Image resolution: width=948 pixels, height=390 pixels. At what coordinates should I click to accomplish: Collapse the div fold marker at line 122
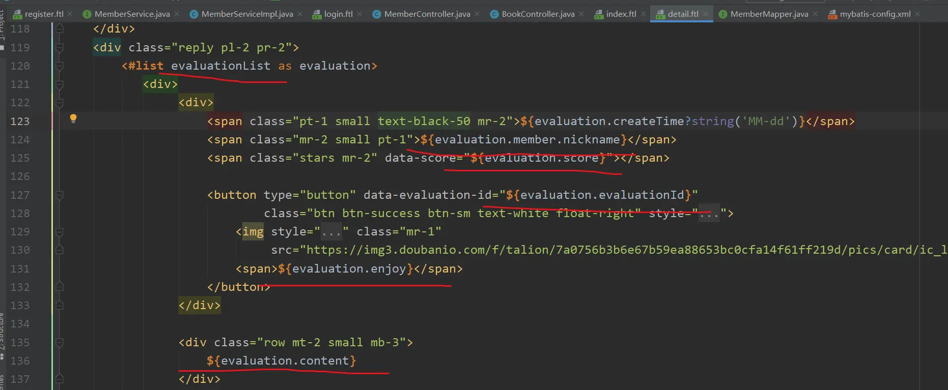point(60,103)
